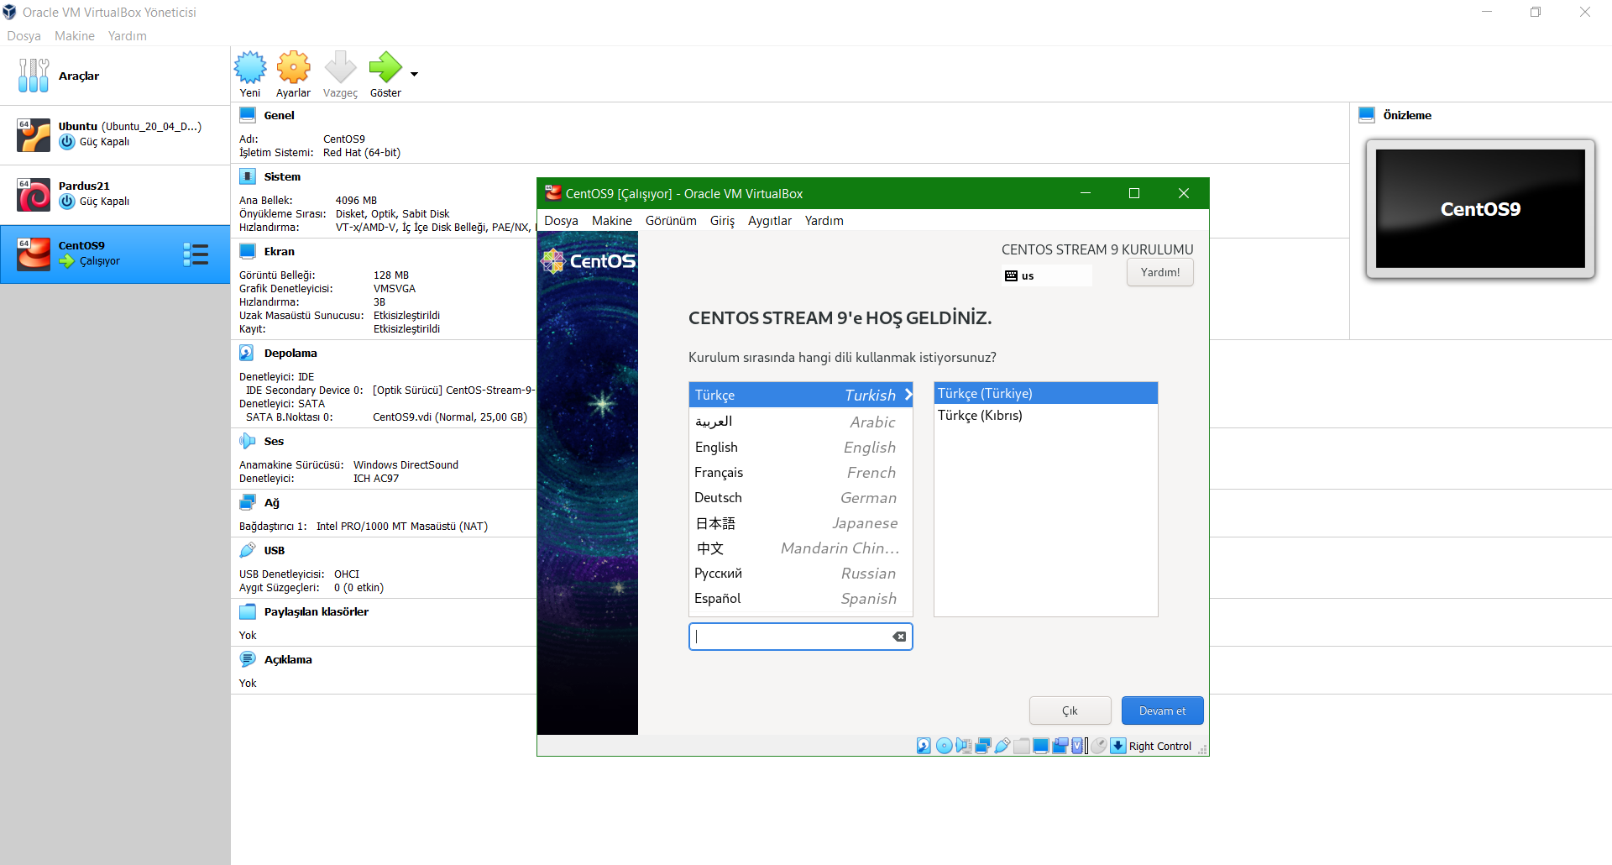The image size is (1612, 865).
Task: Open Yardım menu in VirtualBox Yöneticisi
Action: point(127,35)
